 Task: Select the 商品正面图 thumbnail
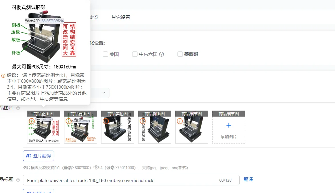[44, 127]
